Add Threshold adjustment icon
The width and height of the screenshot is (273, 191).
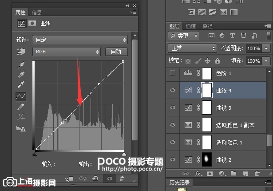pos(213,12)
